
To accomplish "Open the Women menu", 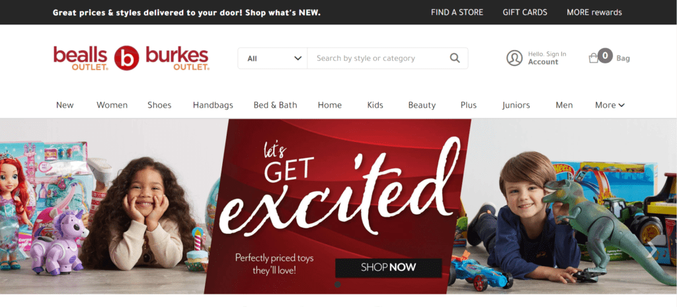I will point(112,105).
